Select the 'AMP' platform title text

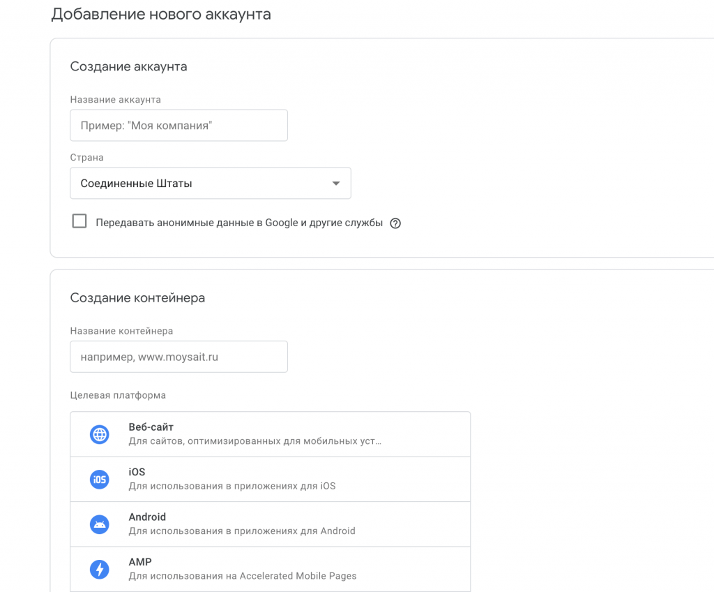click(x=140, y=562)
